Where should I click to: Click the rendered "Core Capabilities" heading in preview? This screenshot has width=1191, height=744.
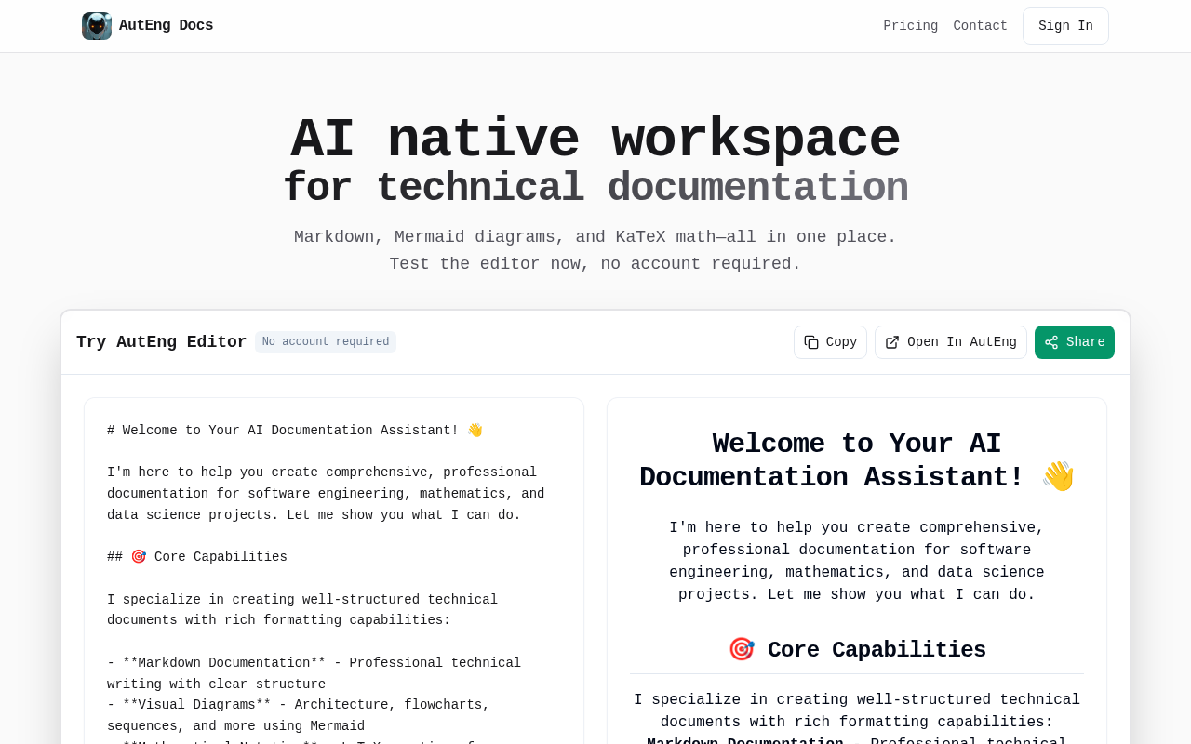click(857, 650)
